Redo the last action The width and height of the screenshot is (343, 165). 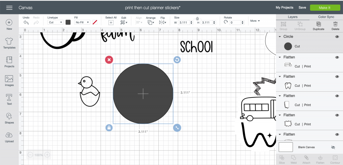(x=36, y=22)
